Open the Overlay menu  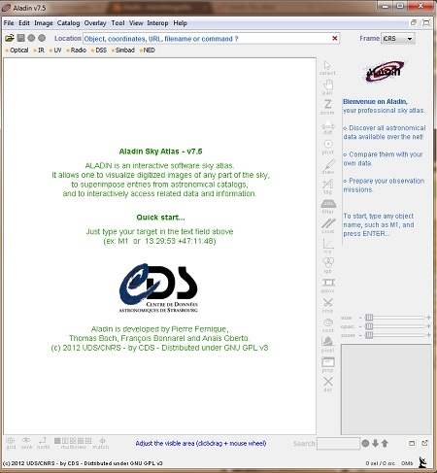click(95, 23)
